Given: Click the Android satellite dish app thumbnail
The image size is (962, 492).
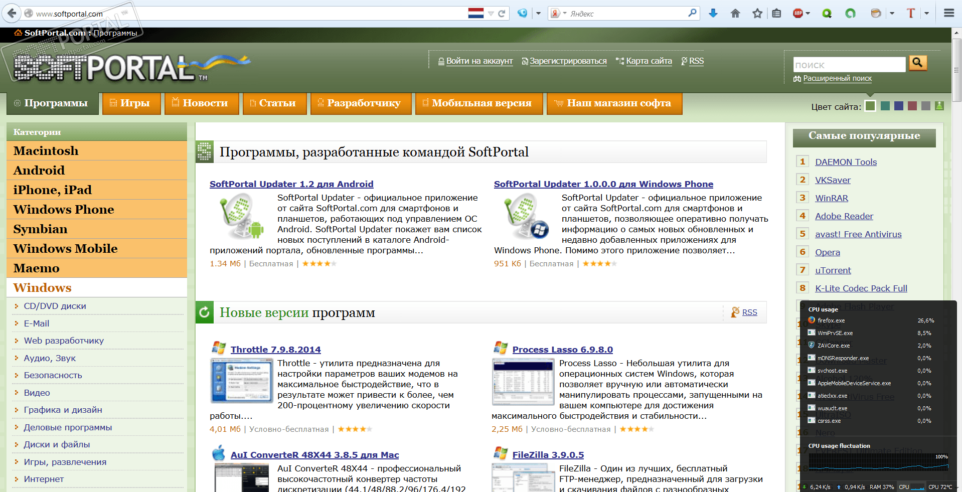Looking at the screenshot, I should tap(242, 216).
